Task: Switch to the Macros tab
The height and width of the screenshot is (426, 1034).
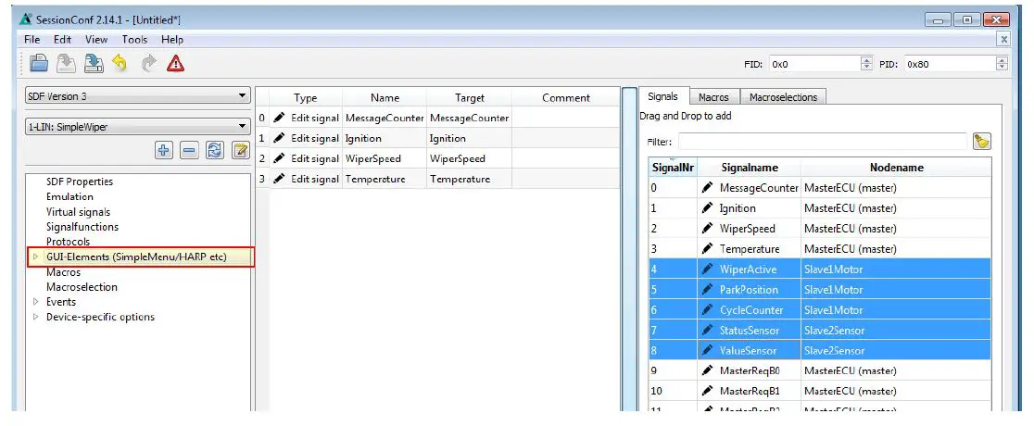Action: pyautogui.click(x=713, y=97)
